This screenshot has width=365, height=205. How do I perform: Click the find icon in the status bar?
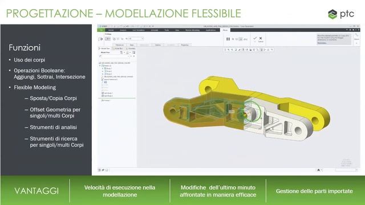[319, 170]
